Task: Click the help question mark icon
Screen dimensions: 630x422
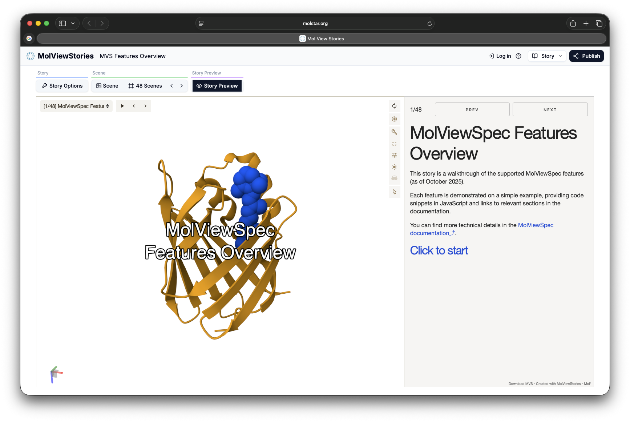Action: pos(518,56)
